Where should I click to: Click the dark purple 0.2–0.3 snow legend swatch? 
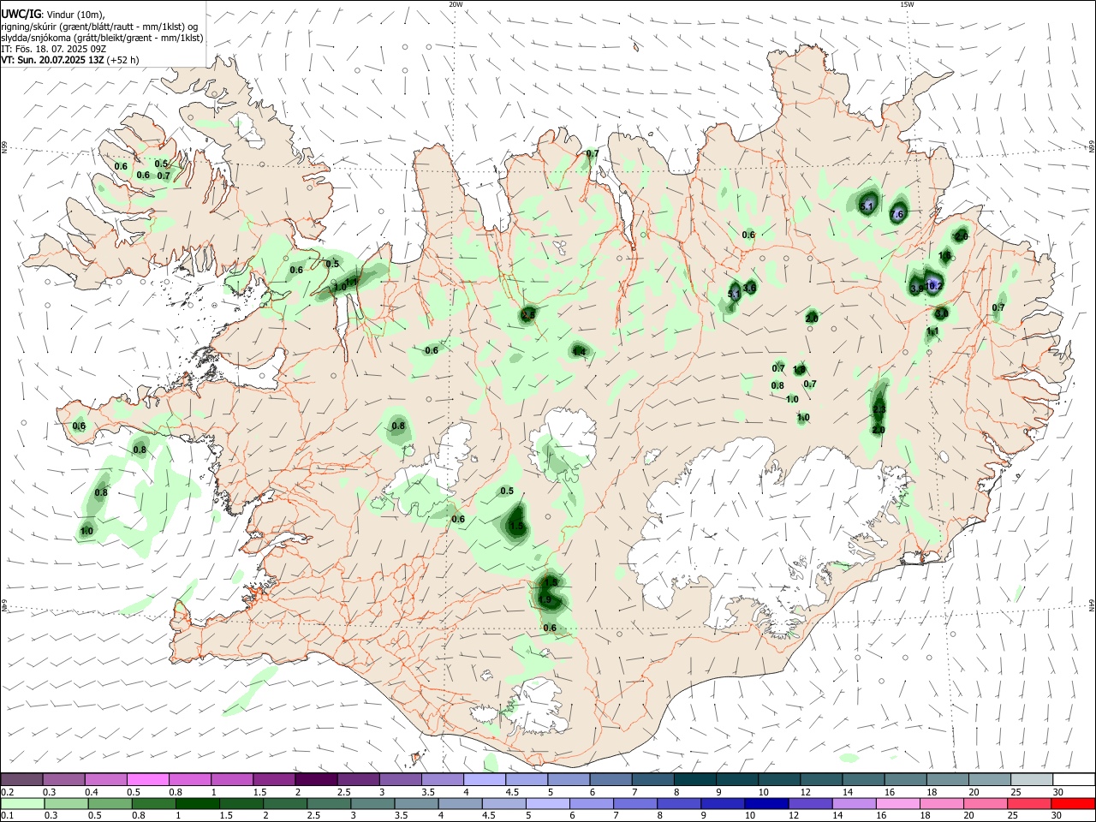[x=21, y=779]
